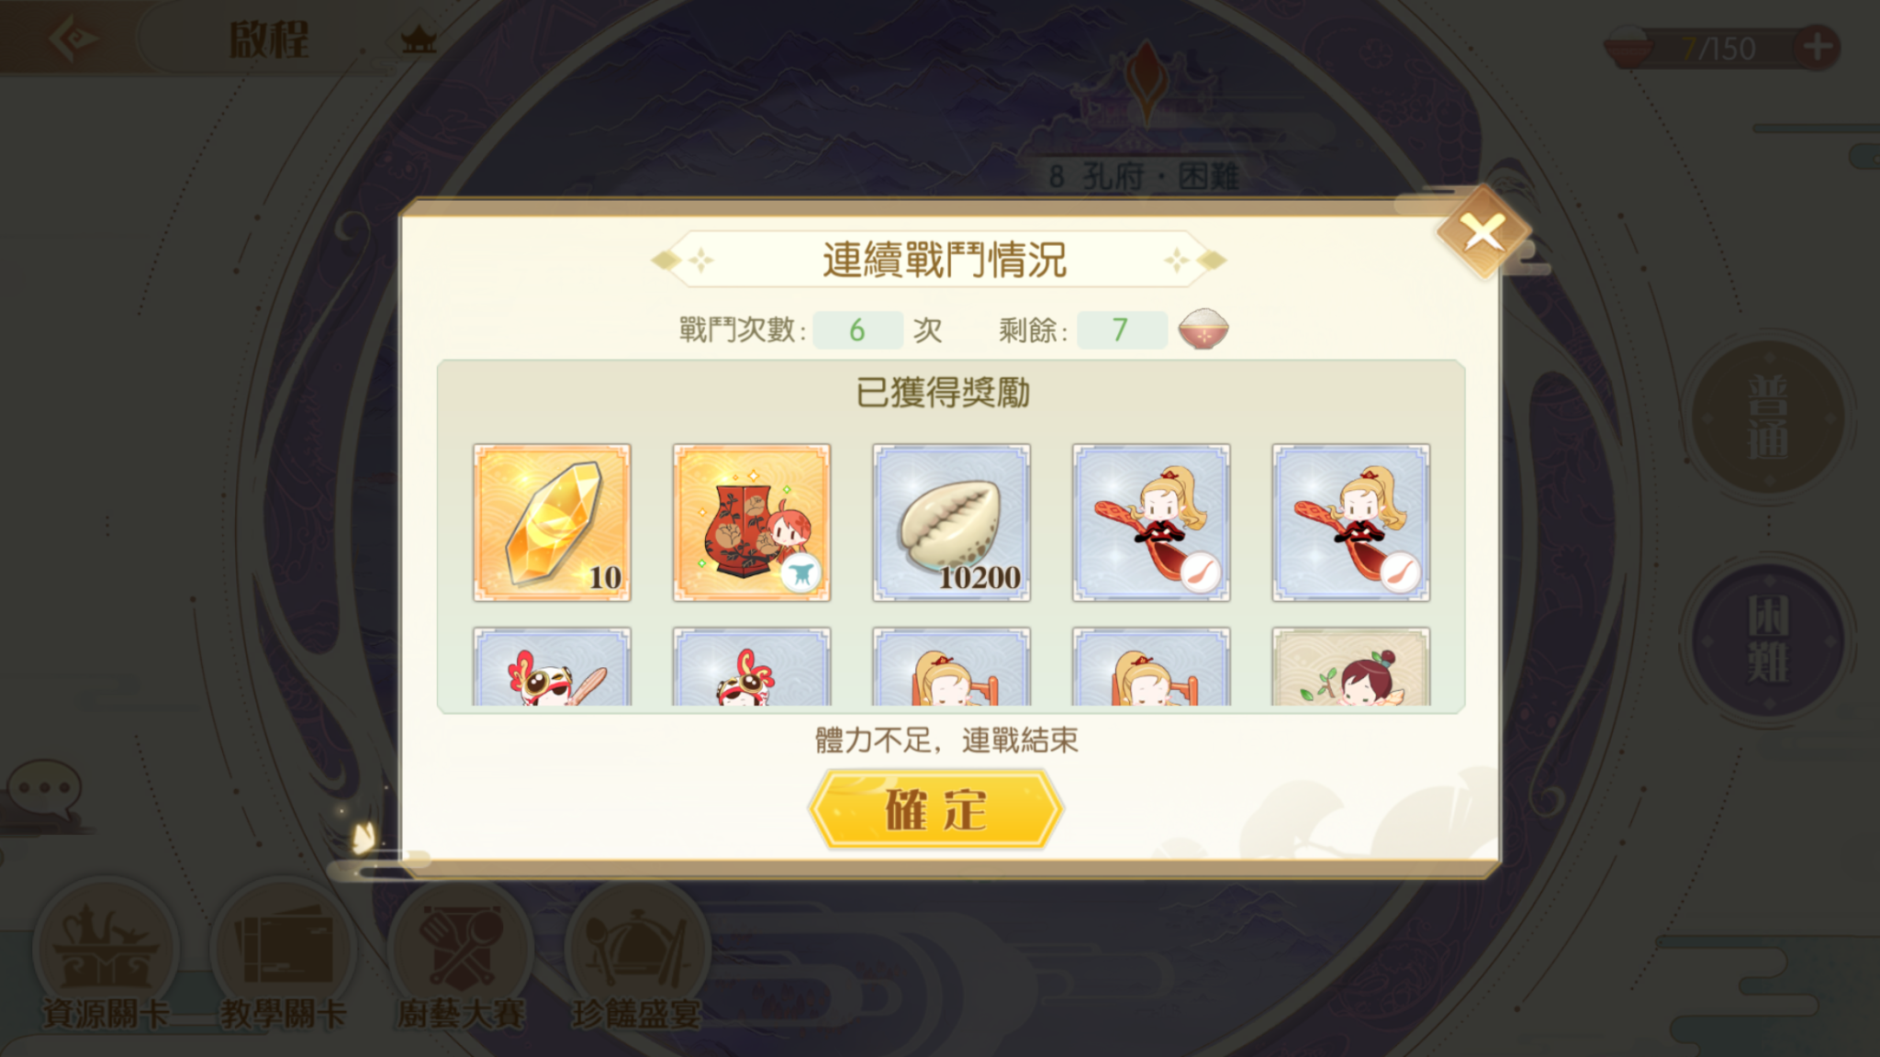Switch to 普通 normal difficulty

click(x=1768, y=417)
